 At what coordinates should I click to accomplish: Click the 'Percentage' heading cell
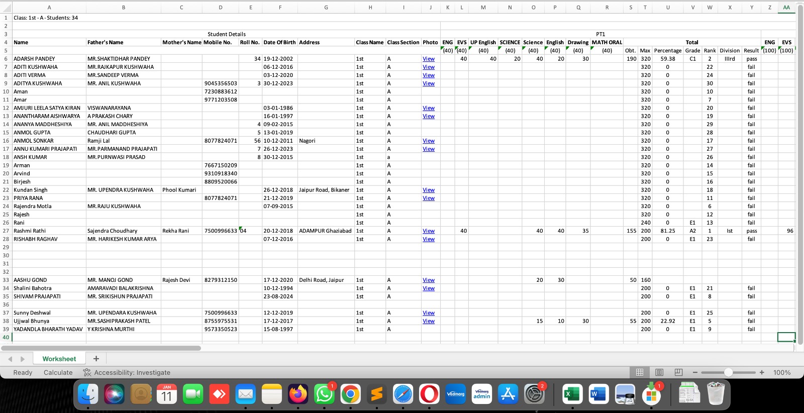point(668,50)
